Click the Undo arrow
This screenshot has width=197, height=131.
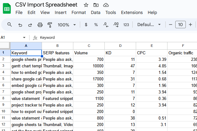click(x=20, y=25)
